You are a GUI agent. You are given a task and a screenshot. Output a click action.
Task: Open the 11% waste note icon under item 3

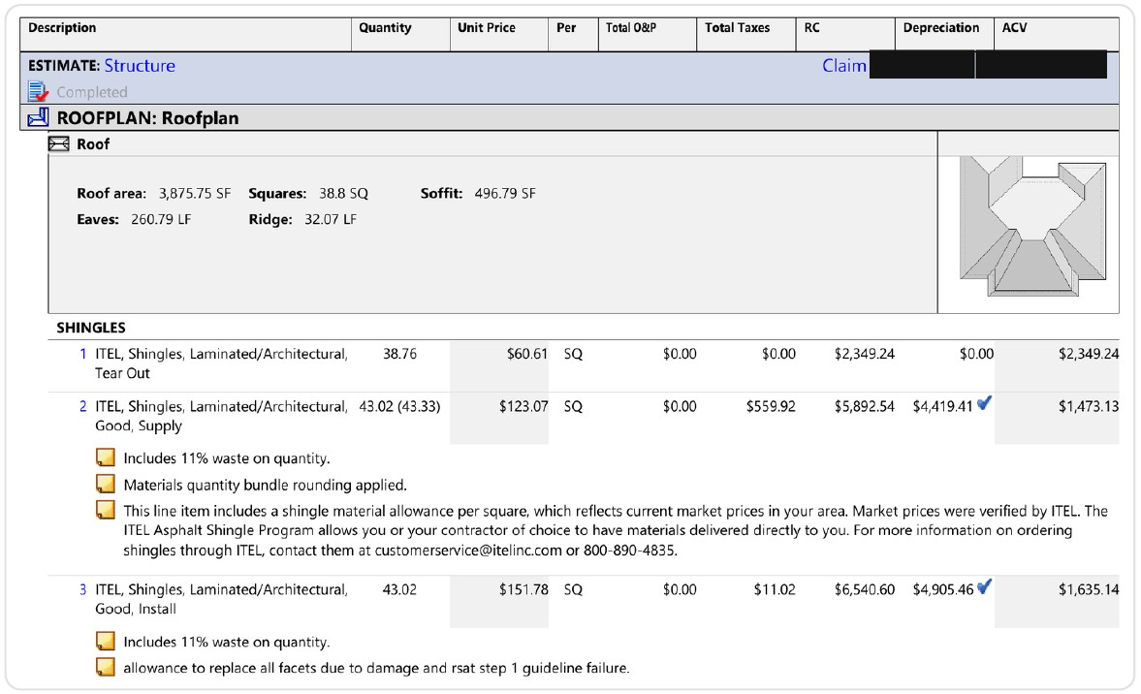pos(106,641)
